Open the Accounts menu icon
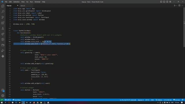 pyautogui.click(x=3, y=90)
